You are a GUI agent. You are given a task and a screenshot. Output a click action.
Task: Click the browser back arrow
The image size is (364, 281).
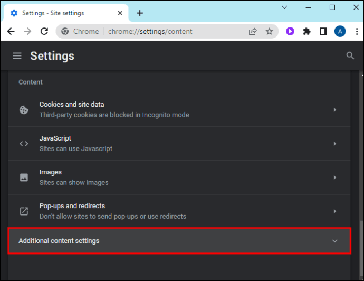11,31
